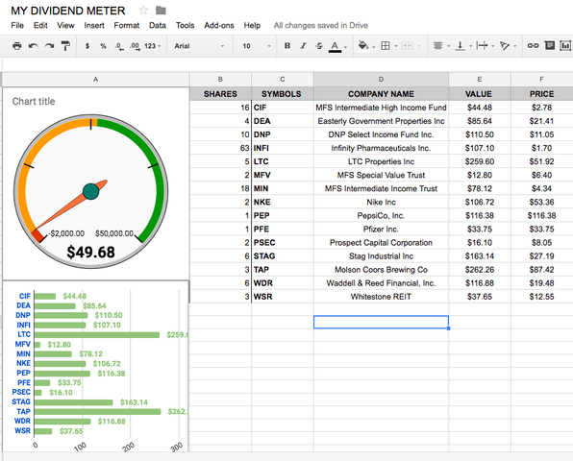Expand the text rotation dropdown arrow

pos(515,46)
